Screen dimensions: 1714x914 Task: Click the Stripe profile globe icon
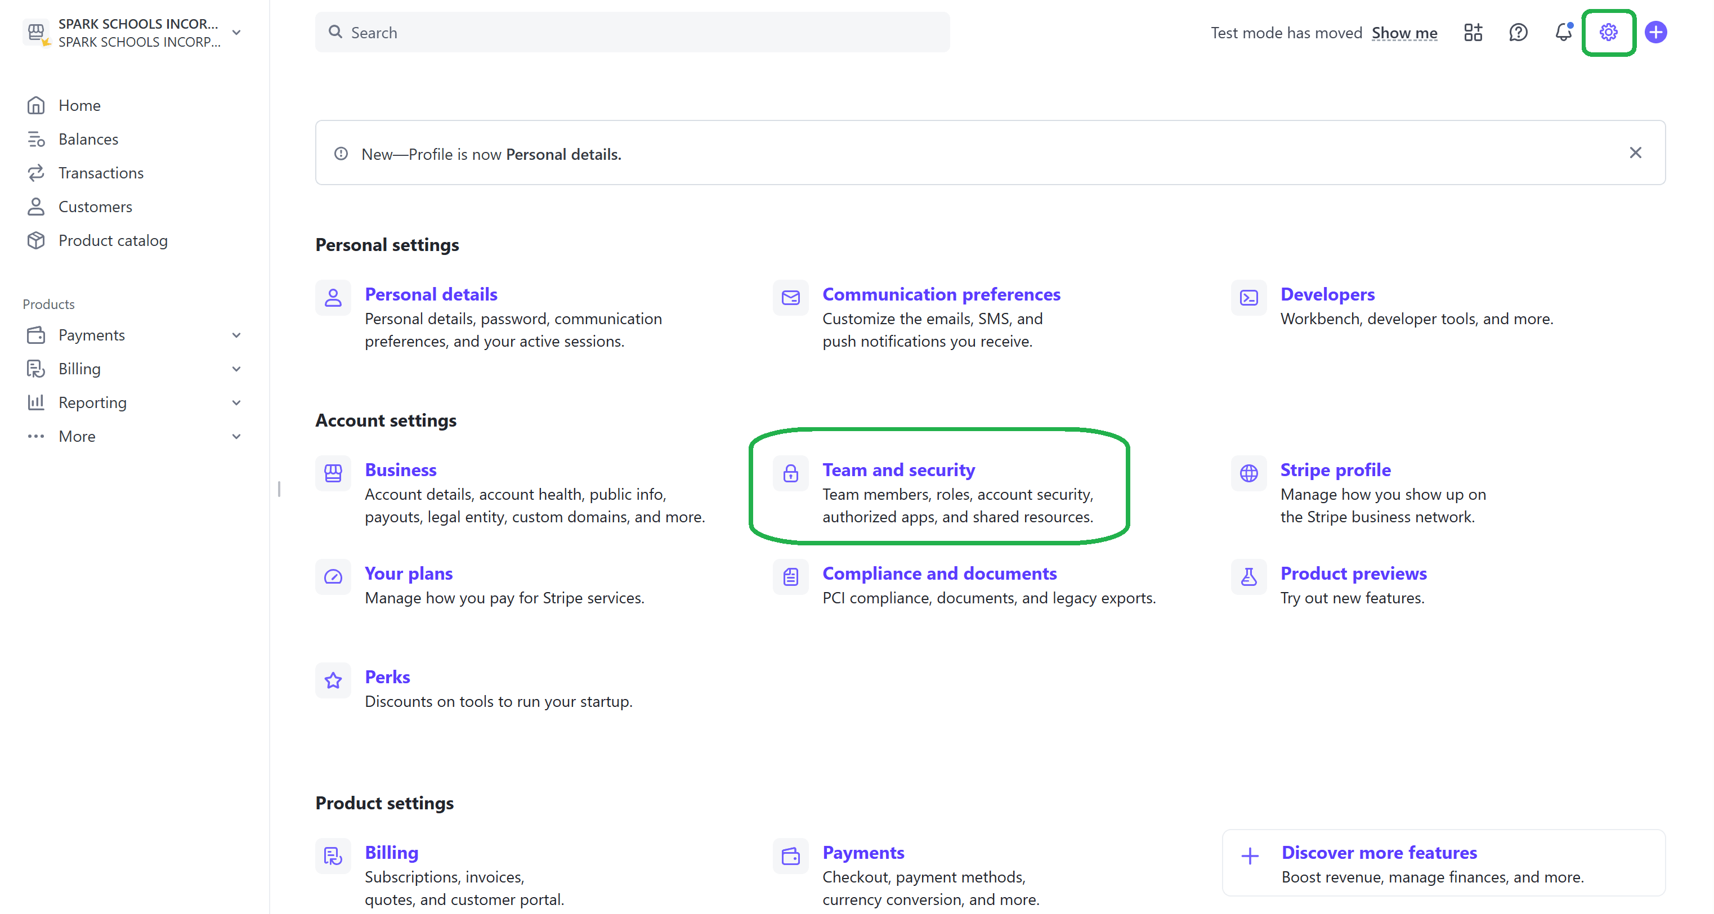coord(1248,473)
